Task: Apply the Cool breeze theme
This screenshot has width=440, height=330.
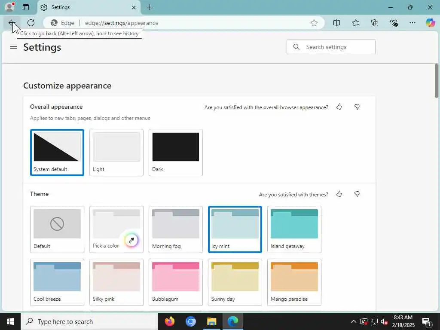Action: [57, 282]
